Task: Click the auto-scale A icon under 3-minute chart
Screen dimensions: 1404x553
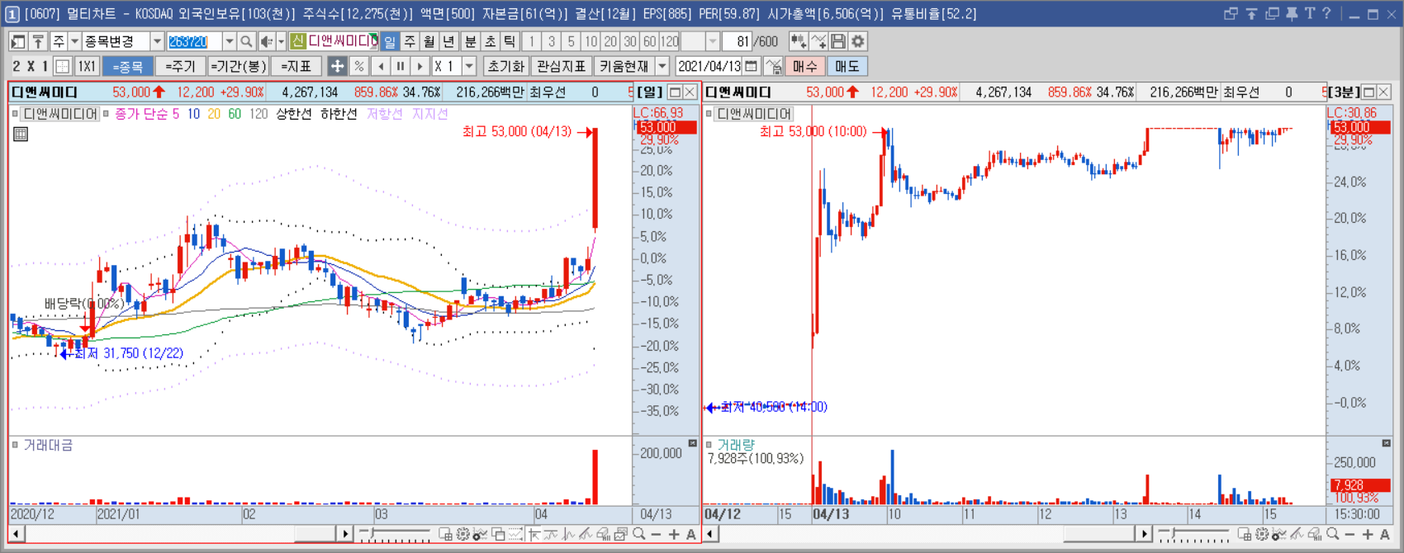Action: point(1385,535)
